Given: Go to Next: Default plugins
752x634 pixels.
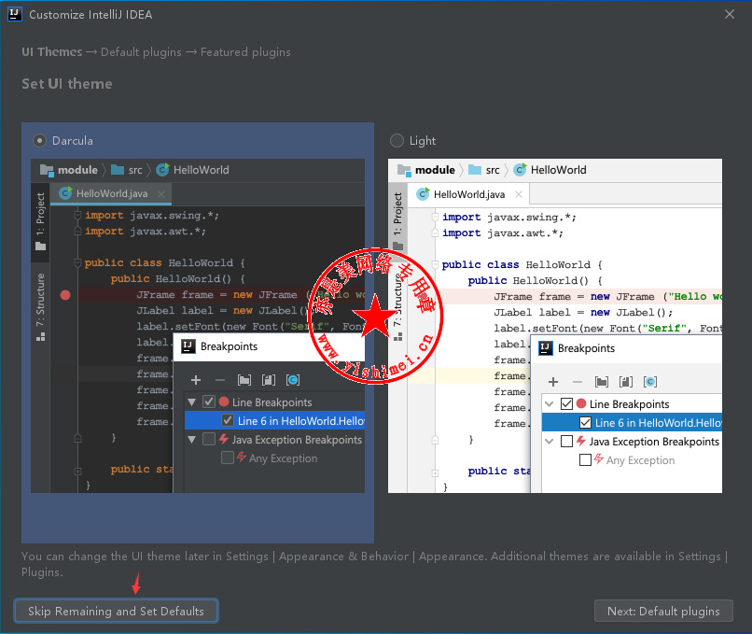Looking at the screenshot, I should coord(663,611).
